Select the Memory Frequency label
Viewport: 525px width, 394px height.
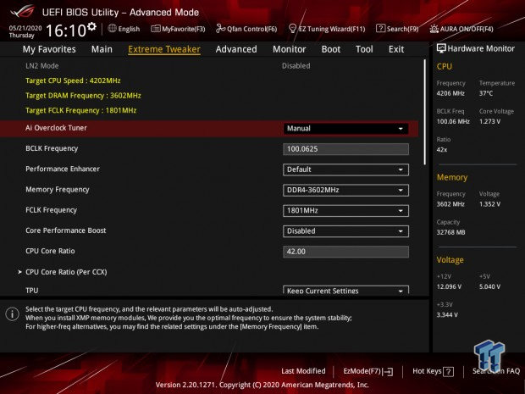pyautogui.click(x=58, y=190)
